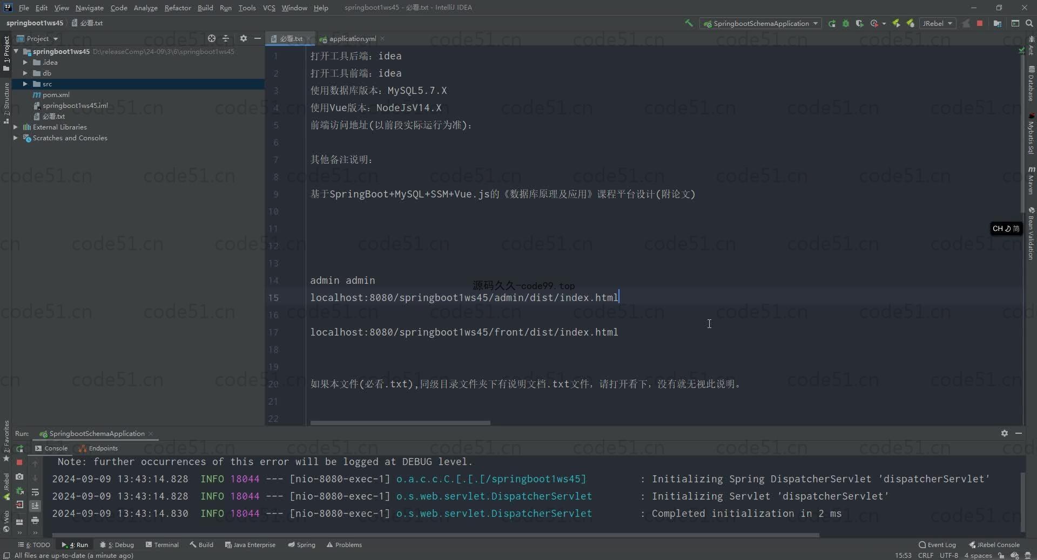Click CRLF line separator in status bar
This screenshot has width=1037, height=560.
coord(925,555)
